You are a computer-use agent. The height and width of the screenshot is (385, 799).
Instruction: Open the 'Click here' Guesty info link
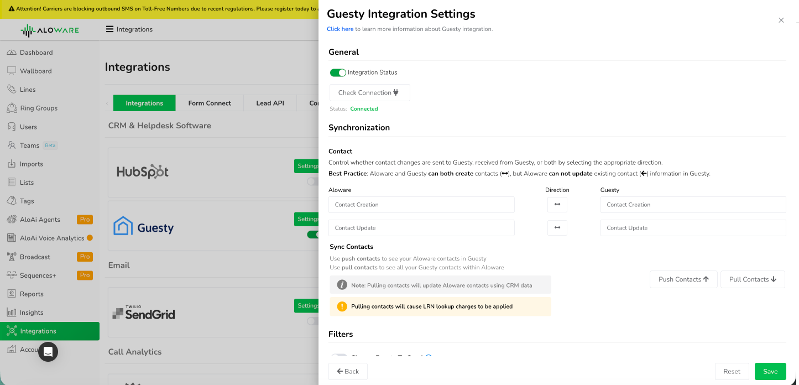[x=340, y=29]
